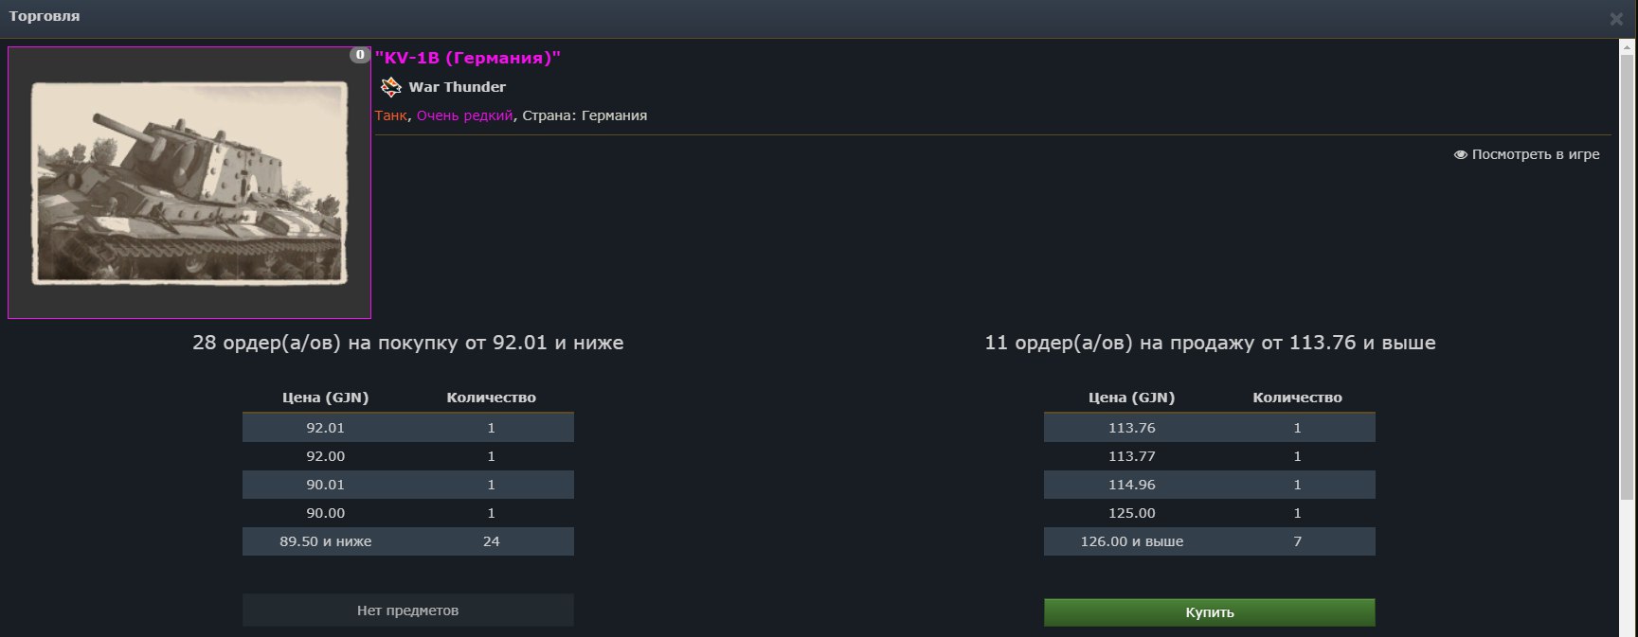
Task: Select the 126.00 и выше price cell
Action: [1131, 541]
